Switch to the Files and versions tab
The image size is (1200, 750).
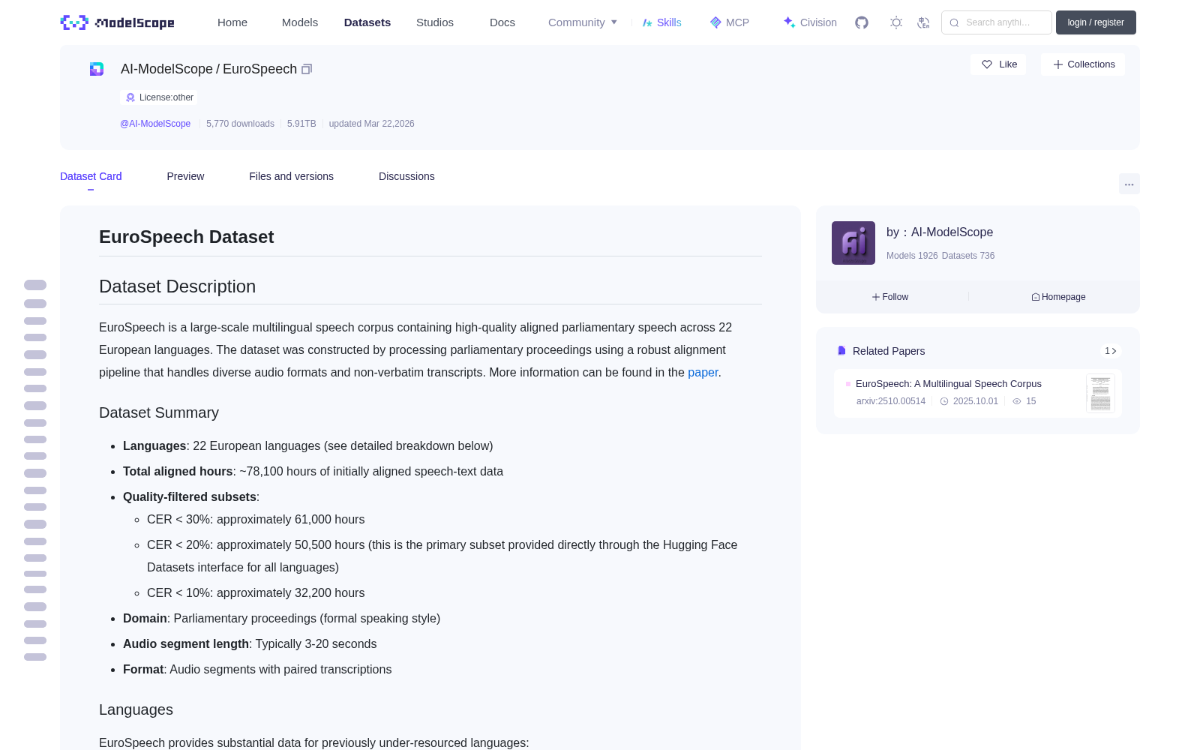click(x=291, y=176)
